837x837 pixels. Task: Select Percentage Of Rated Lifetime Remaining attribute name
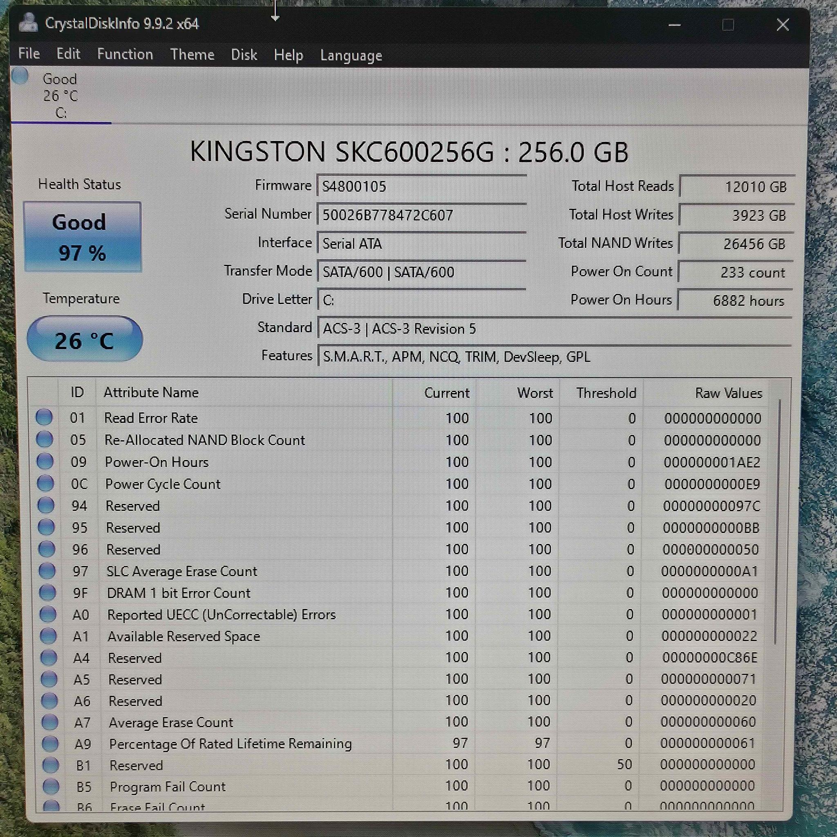pyautogui.click(x=230, y=744)
